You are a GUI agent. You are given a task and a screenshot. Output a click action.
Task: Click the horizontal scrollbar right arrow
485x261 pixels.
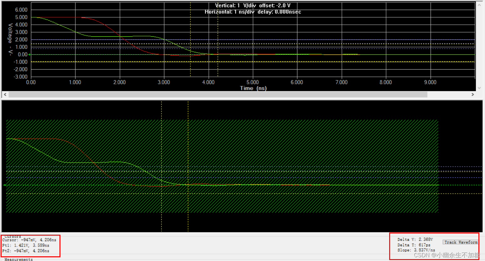click(x=473, y=94)
